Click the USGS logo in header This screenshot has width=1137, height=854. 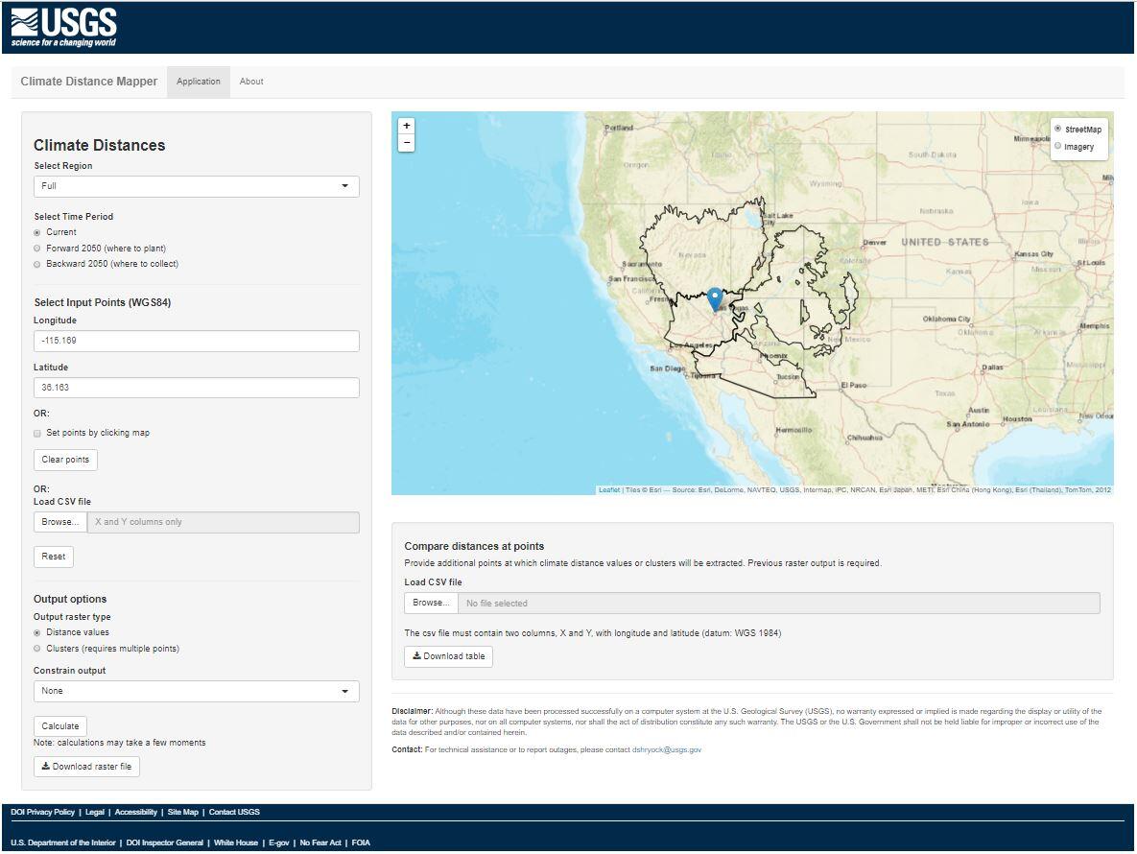click(64, 28)
